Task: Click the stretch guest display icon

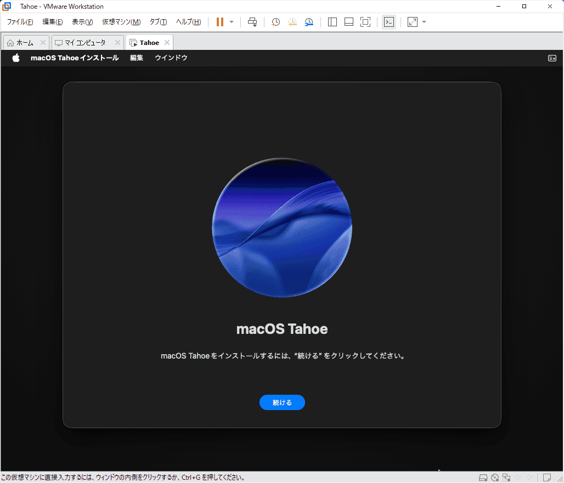Action: point(413,22)
